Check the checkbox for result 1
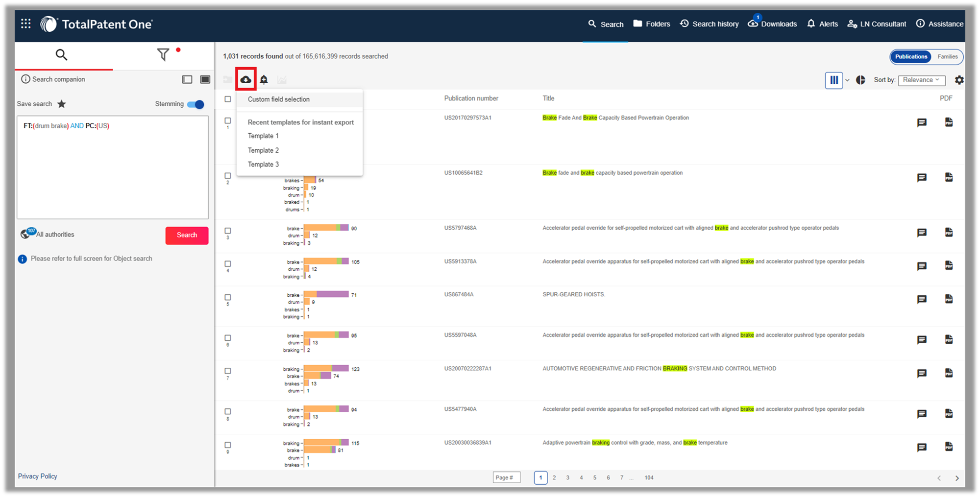The width and height of the screenshot is (980, 497). coord(228,120)
